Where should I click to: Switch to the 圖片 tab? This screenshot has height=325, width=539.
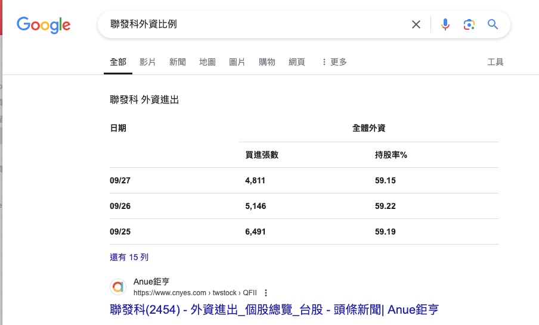[x=237, y=62]
